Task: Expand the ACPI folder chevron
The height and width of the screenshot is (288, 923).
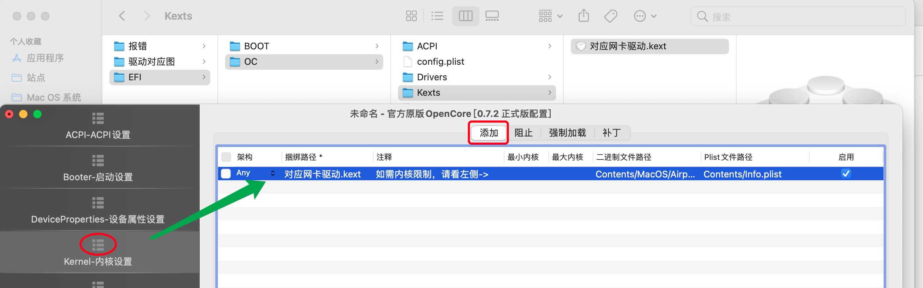Action: point(550,46)
